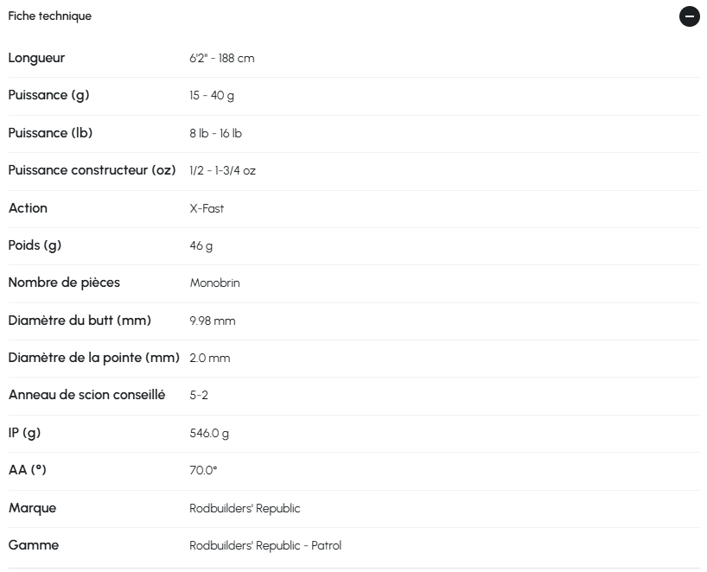707x572 pixels.
Task: Click the Puissance constructeur (oz) label
Action: [x=92, y=170]
